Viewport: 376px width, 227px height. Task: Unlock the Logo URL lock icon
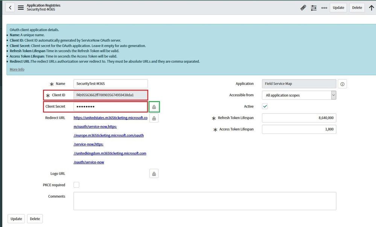[x=154, y=174]
